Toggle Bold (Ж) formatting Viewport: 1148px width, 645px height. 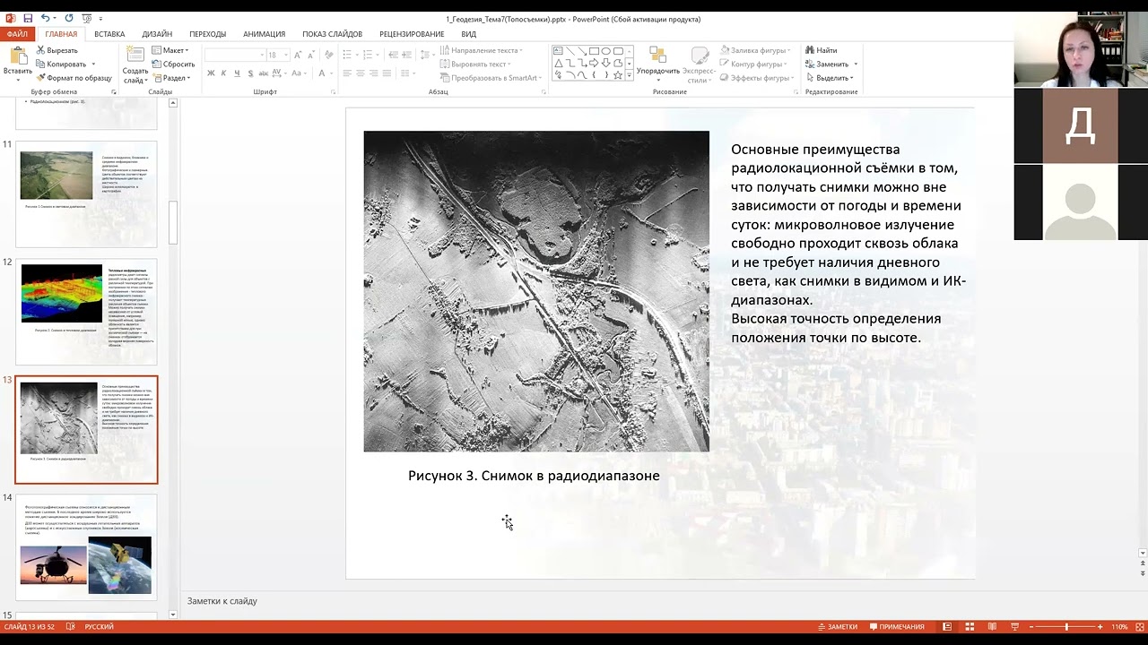click(x=211, y=73)
